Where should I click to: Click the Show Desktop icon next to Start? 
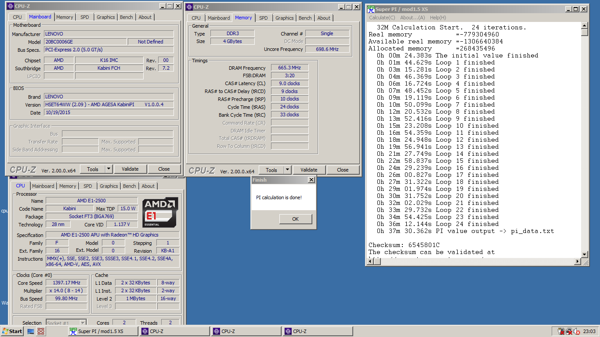31,331
